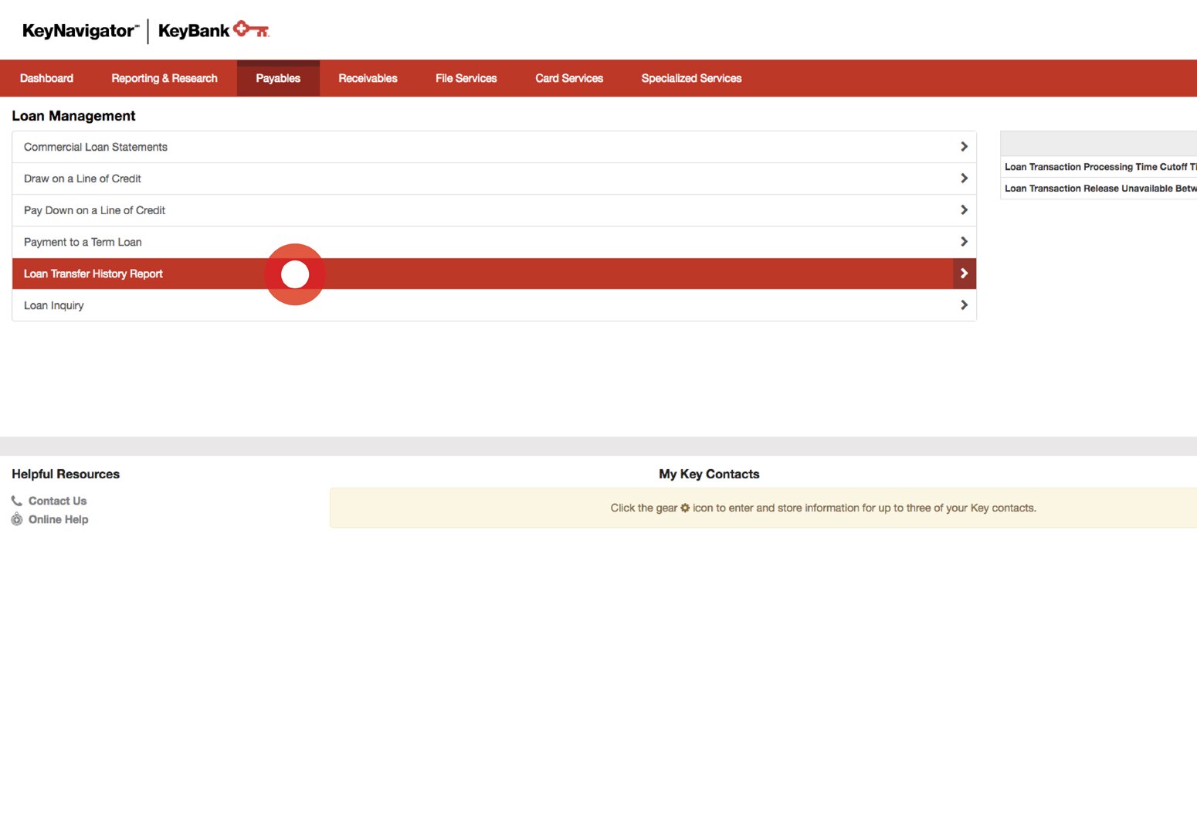Expand the Commercial Loan Statements row chevron
Screen dimensions: 1197x840
coord(964,145)
